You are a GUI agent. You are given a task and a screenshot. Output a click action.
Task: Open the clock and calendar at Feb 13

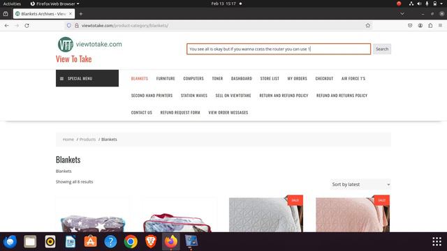pos(223,3)
